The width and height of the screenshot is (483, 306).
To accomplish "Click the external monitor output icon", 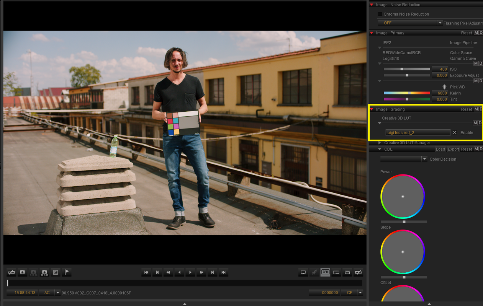I will [303, 272].
